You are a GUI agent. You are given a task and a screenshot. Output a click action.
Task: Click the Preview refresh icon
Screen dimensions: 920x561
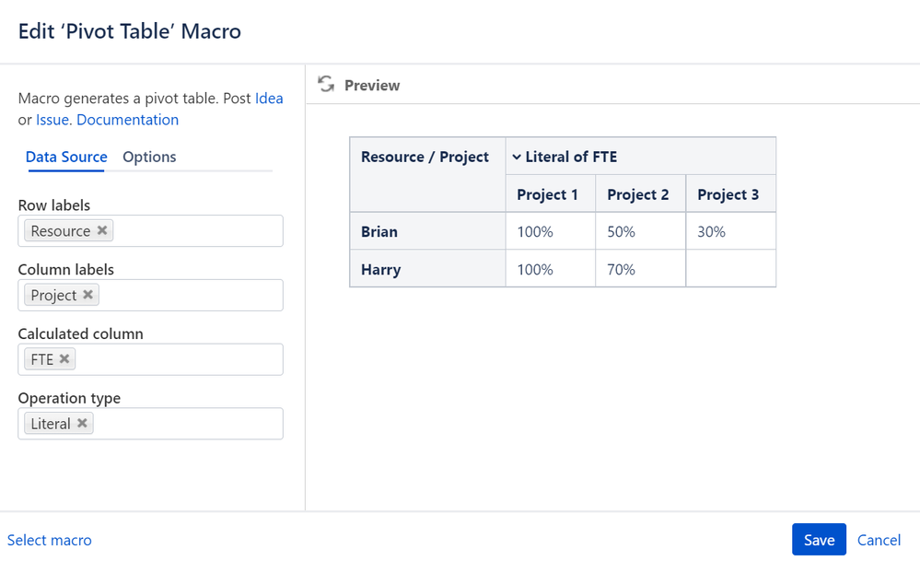coord(325,85)
